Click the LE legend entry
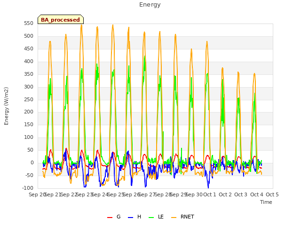 coord(156,217)
